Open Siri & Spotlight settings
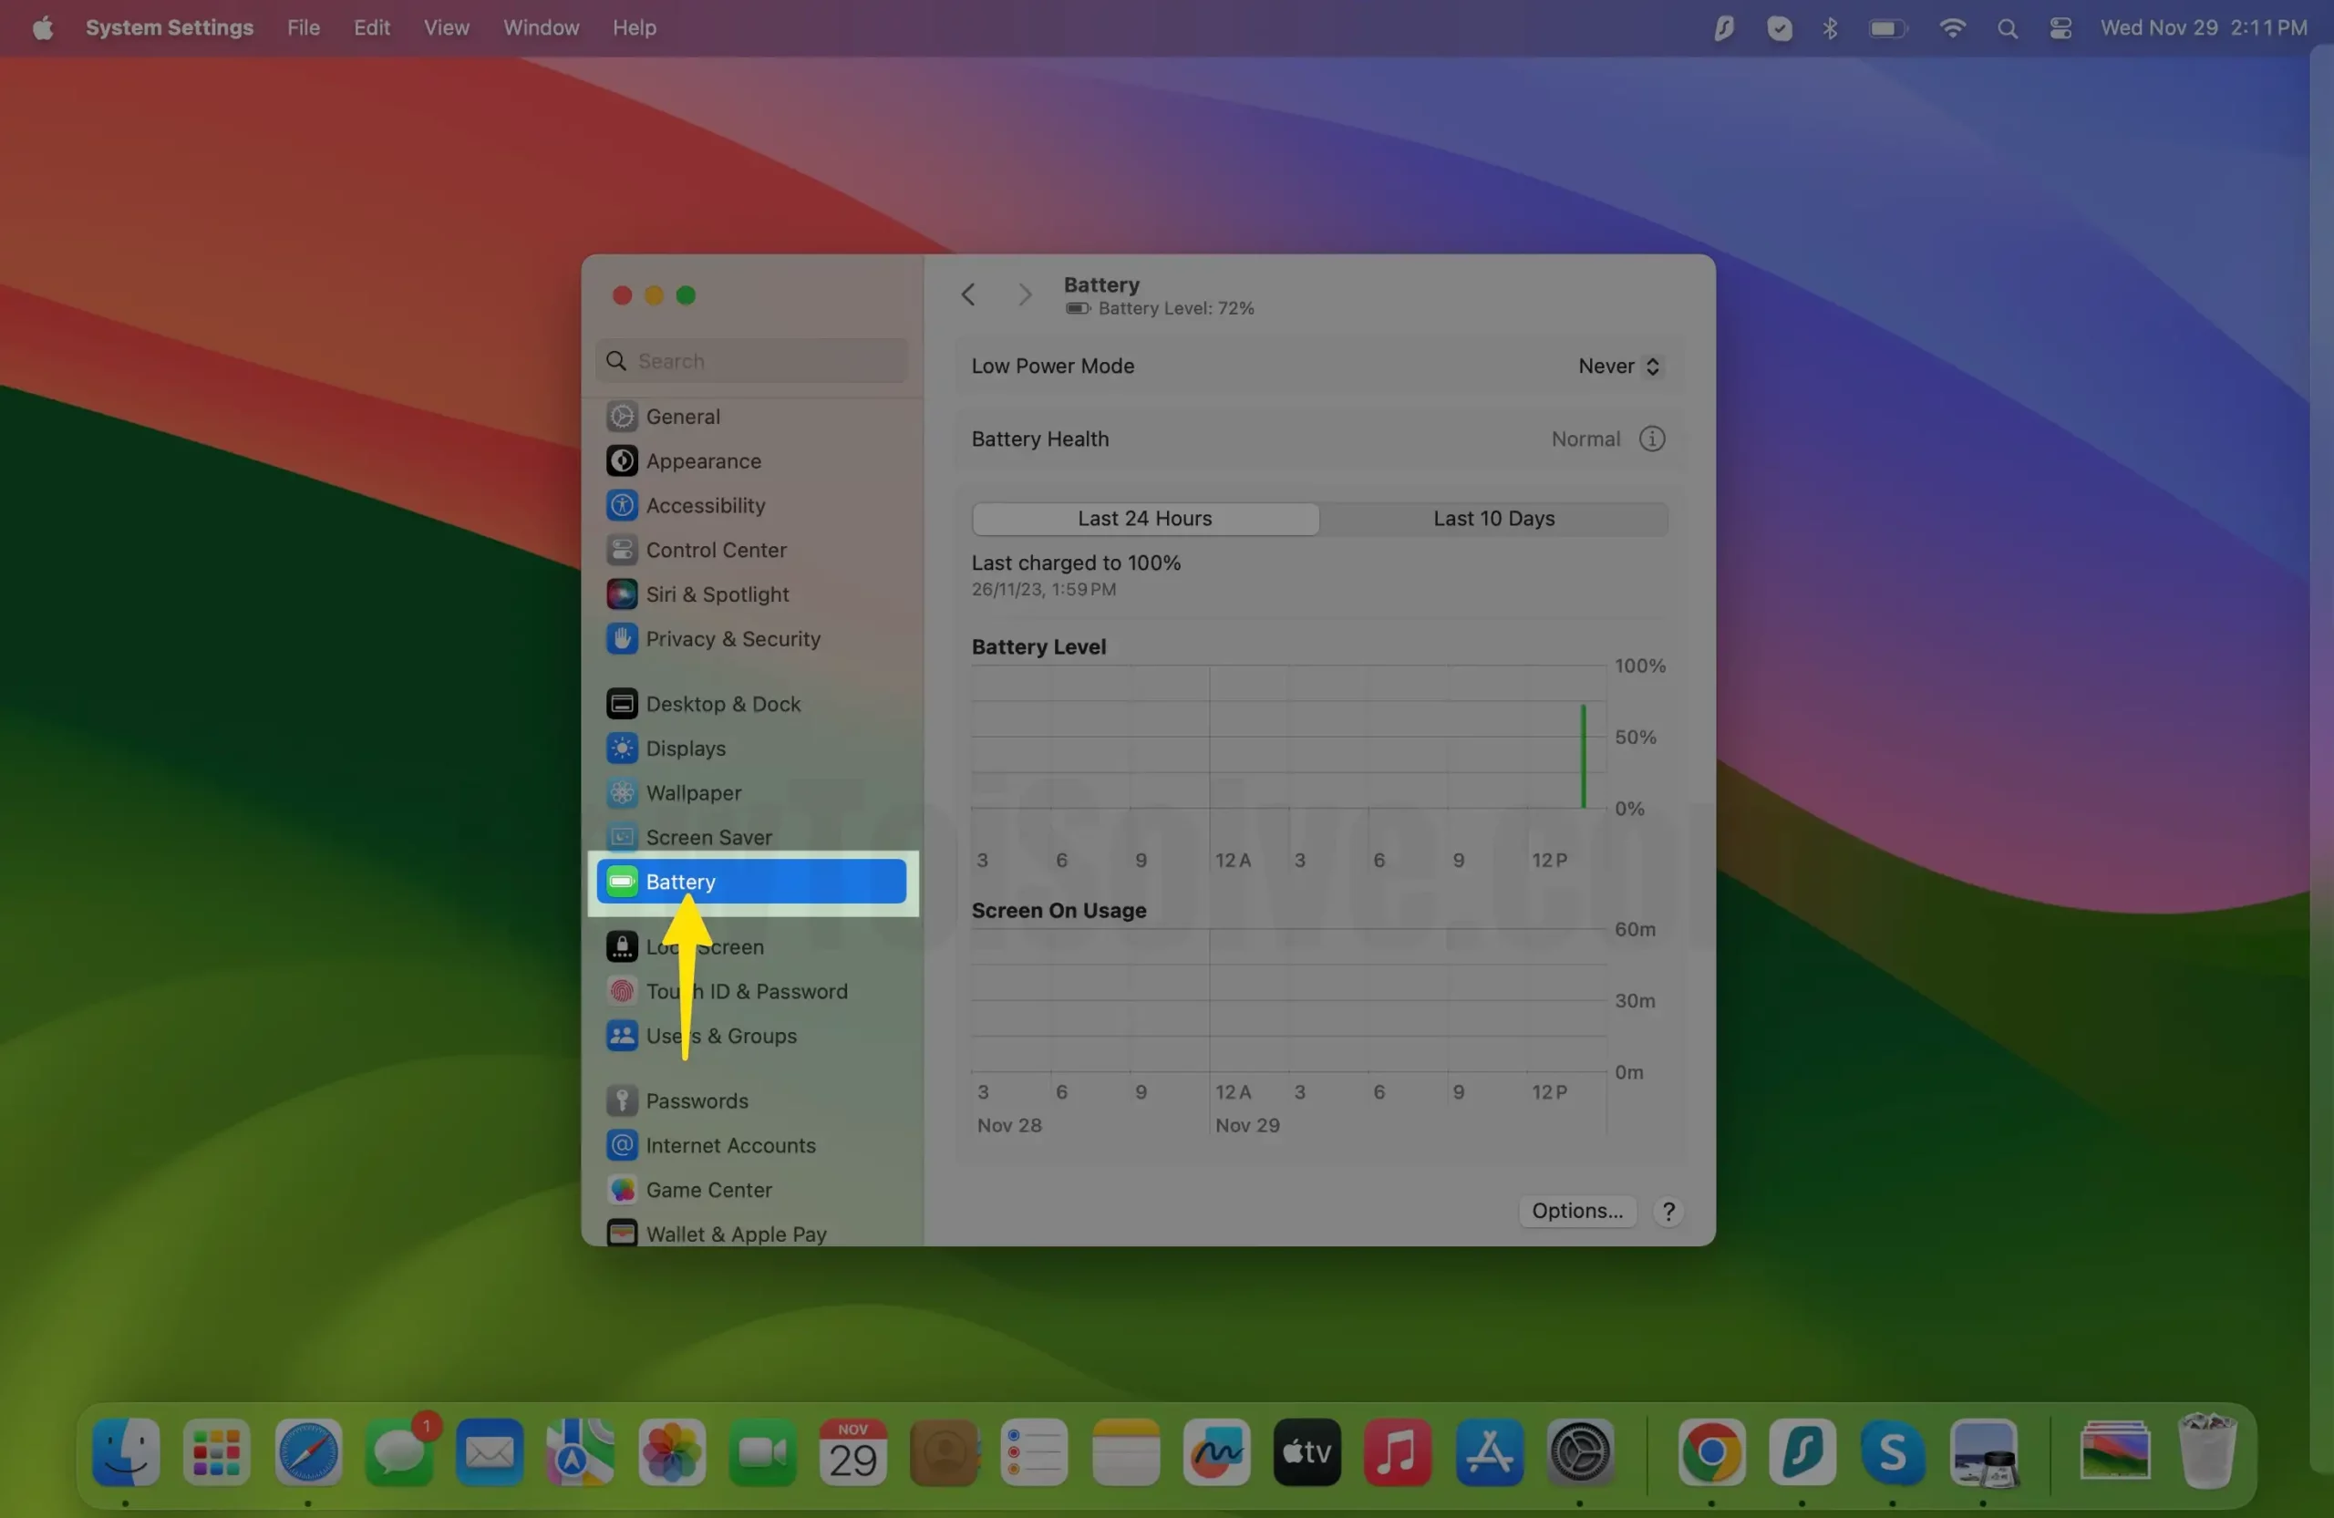Image resolution: width=2334 pixels, height=1518 pixels. pyautogui.click(x=716, y=594)
